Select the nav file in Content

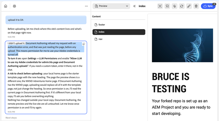119,39
